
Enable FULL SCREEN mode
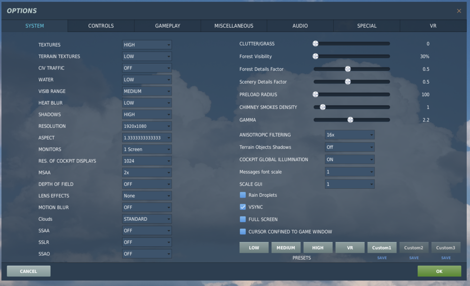243,219
